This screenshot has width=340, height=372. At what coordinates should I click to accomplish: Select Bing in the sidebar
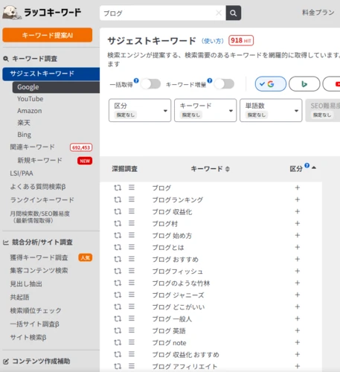[x=25, y=135]
